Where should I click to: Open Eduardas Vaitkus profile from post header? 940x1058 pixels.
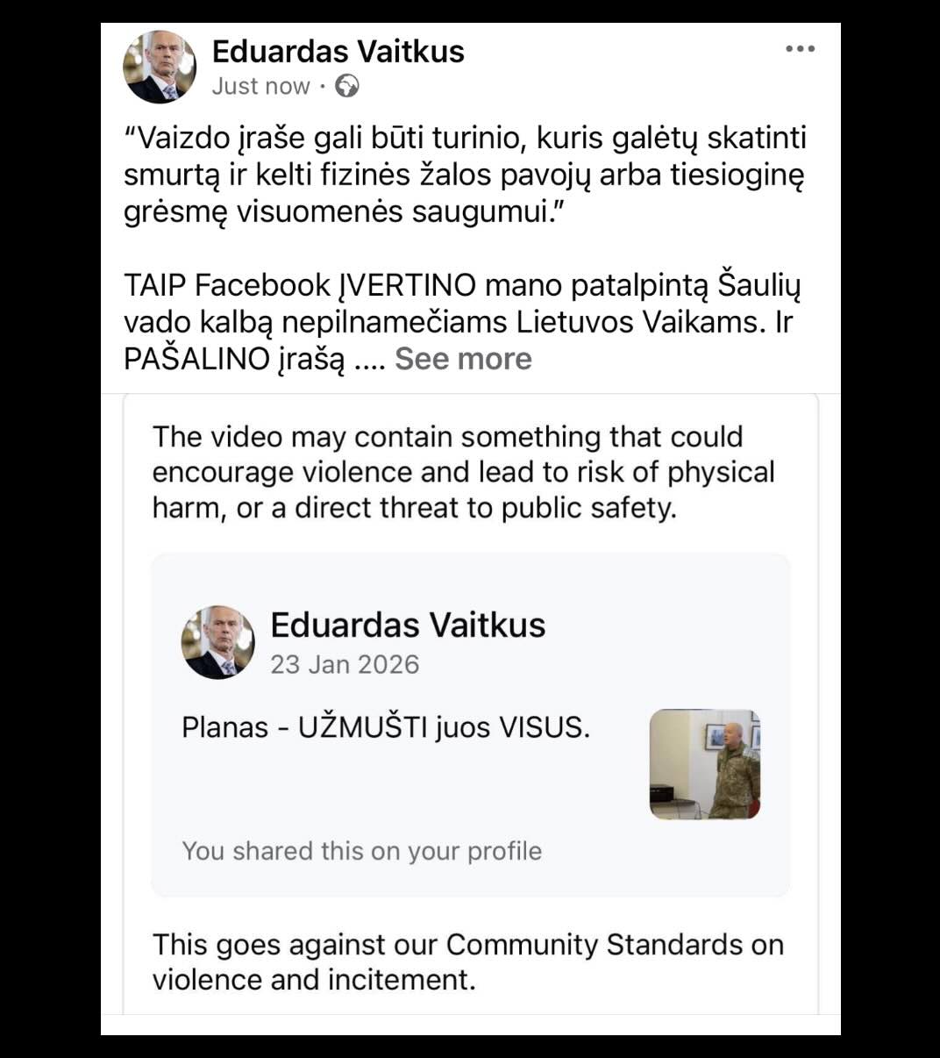click(338, 52)
